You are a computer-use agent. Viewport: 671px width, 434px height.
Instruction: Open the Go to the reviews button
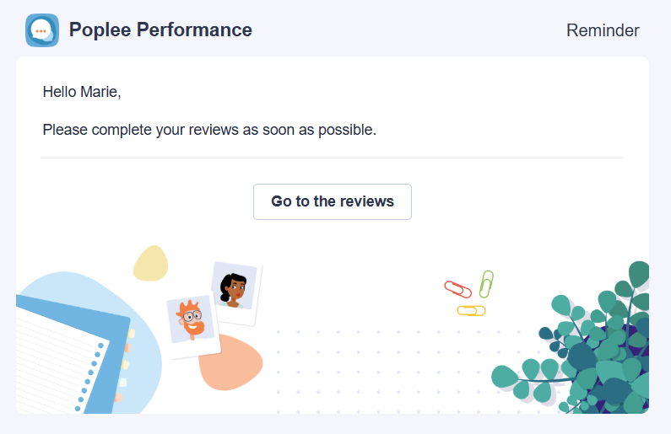(333, 201)
